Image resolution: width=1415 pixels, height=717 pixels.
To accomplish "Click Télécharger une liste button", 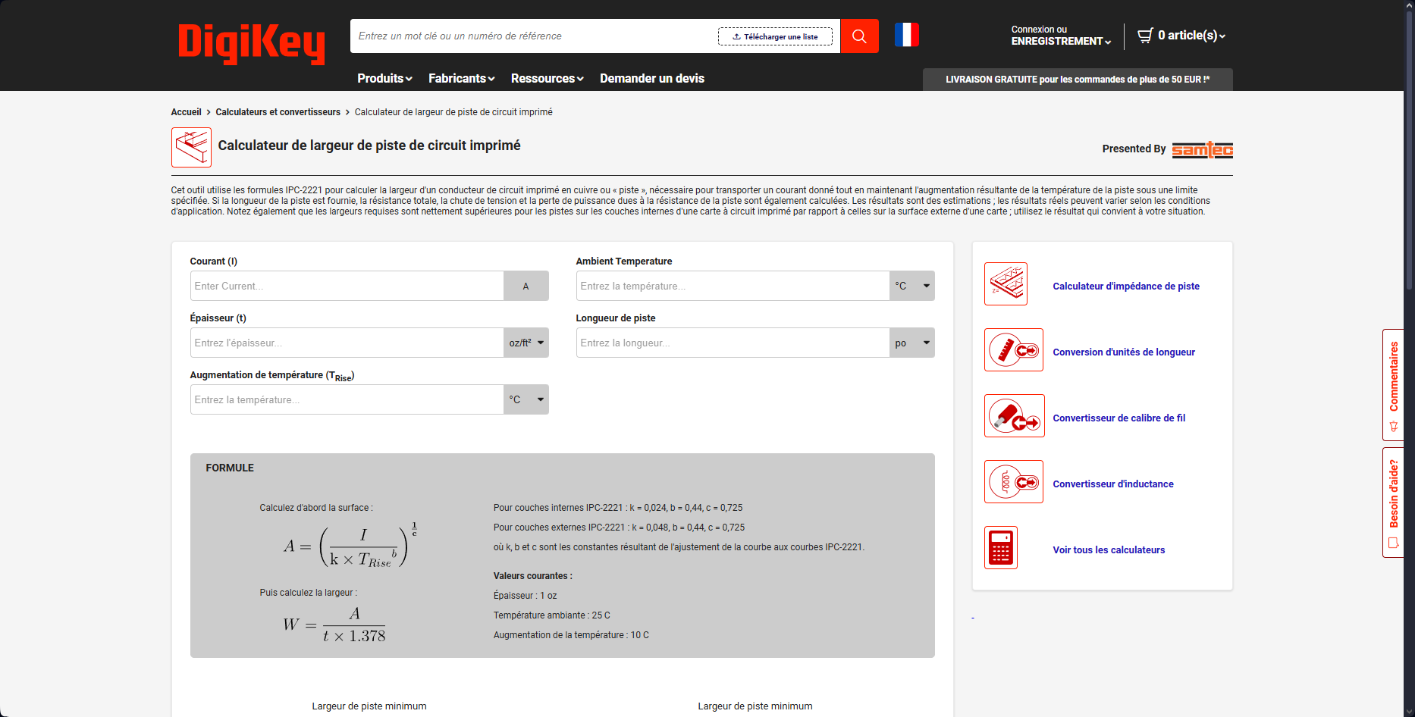I will point(775,36).
